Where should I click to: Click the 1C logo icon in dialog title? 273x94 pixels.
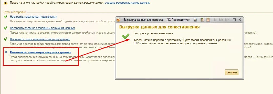(118, 20)
